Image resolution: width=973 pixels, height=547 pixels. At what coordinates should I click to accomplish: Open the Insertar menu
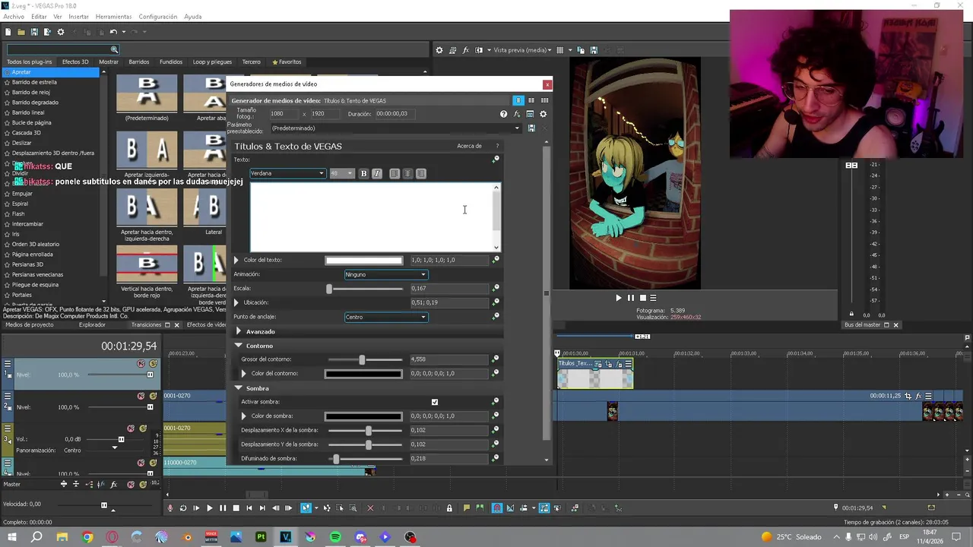pyautogui.click(x=78, y=17)
